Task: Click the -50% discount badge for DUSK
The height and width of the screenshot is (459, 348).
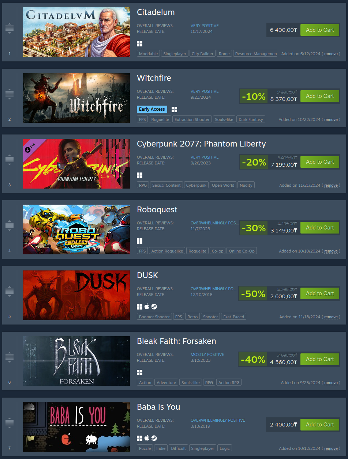Action: (x=253, y=294)
